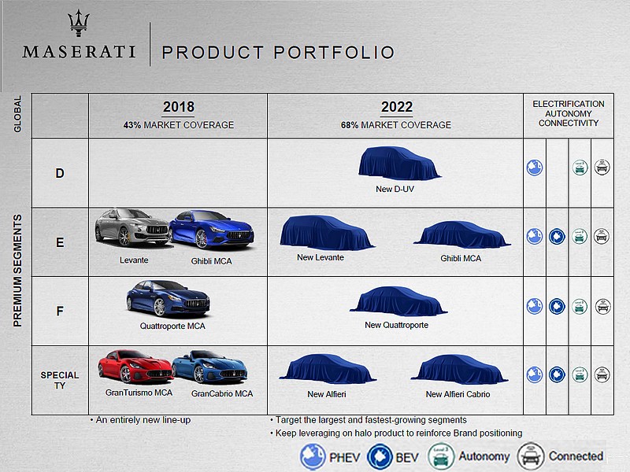Choose the Connected icon in the F segment row
Image resolution: width=630 pixels, height=472 pixels.
[x=602, y=307]
